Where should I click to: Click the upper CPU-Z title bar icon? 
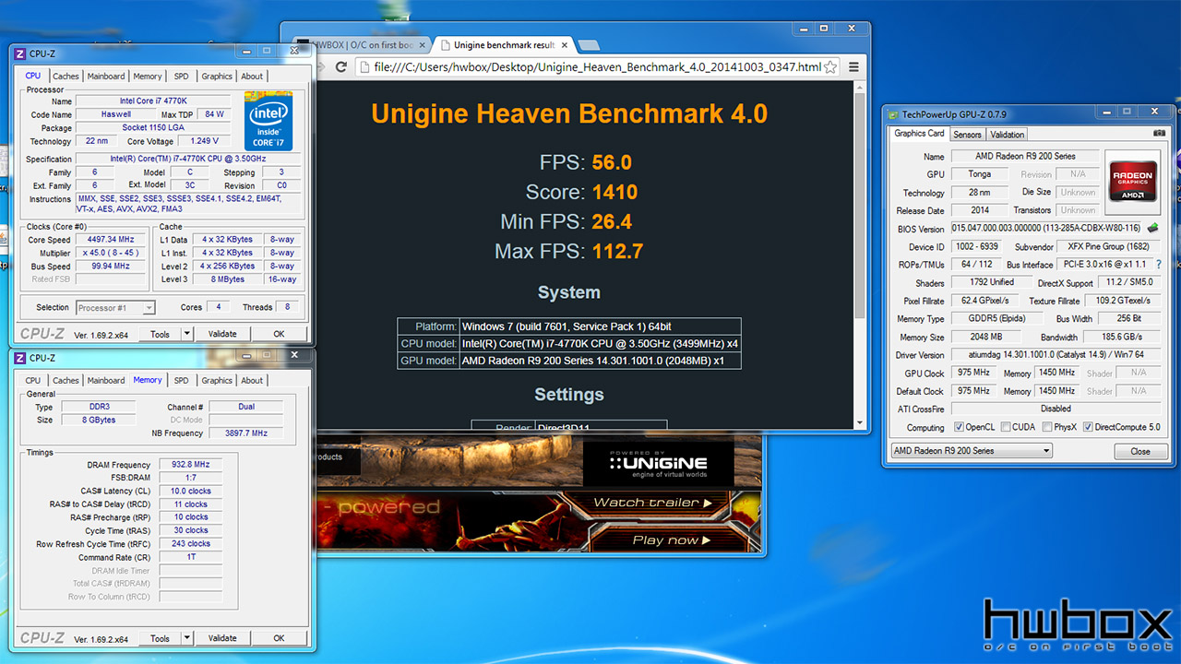(20, 53)
